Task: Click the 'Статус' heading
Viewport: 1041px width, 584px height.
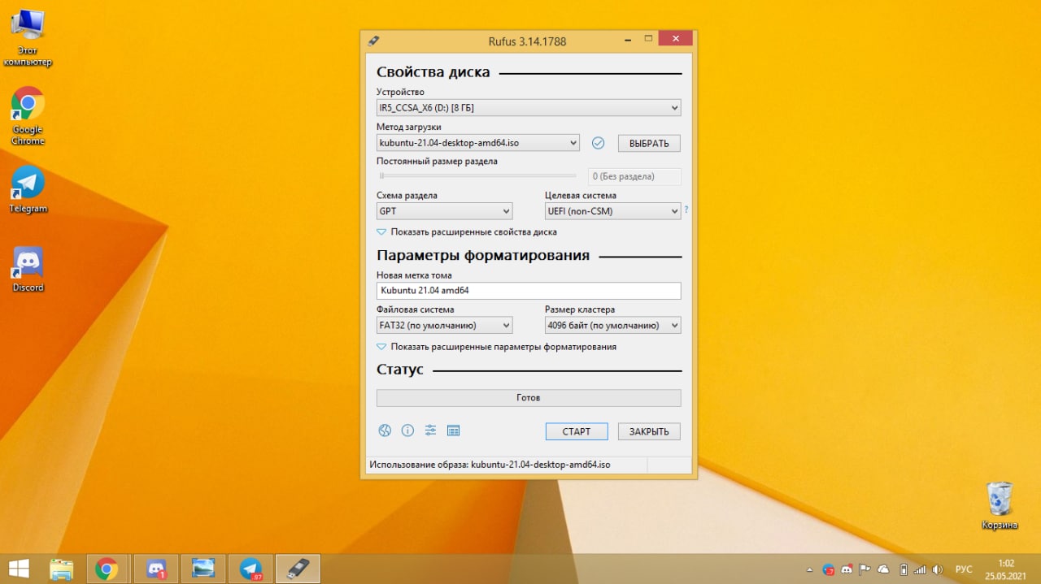Action: (x=400, y=370)
